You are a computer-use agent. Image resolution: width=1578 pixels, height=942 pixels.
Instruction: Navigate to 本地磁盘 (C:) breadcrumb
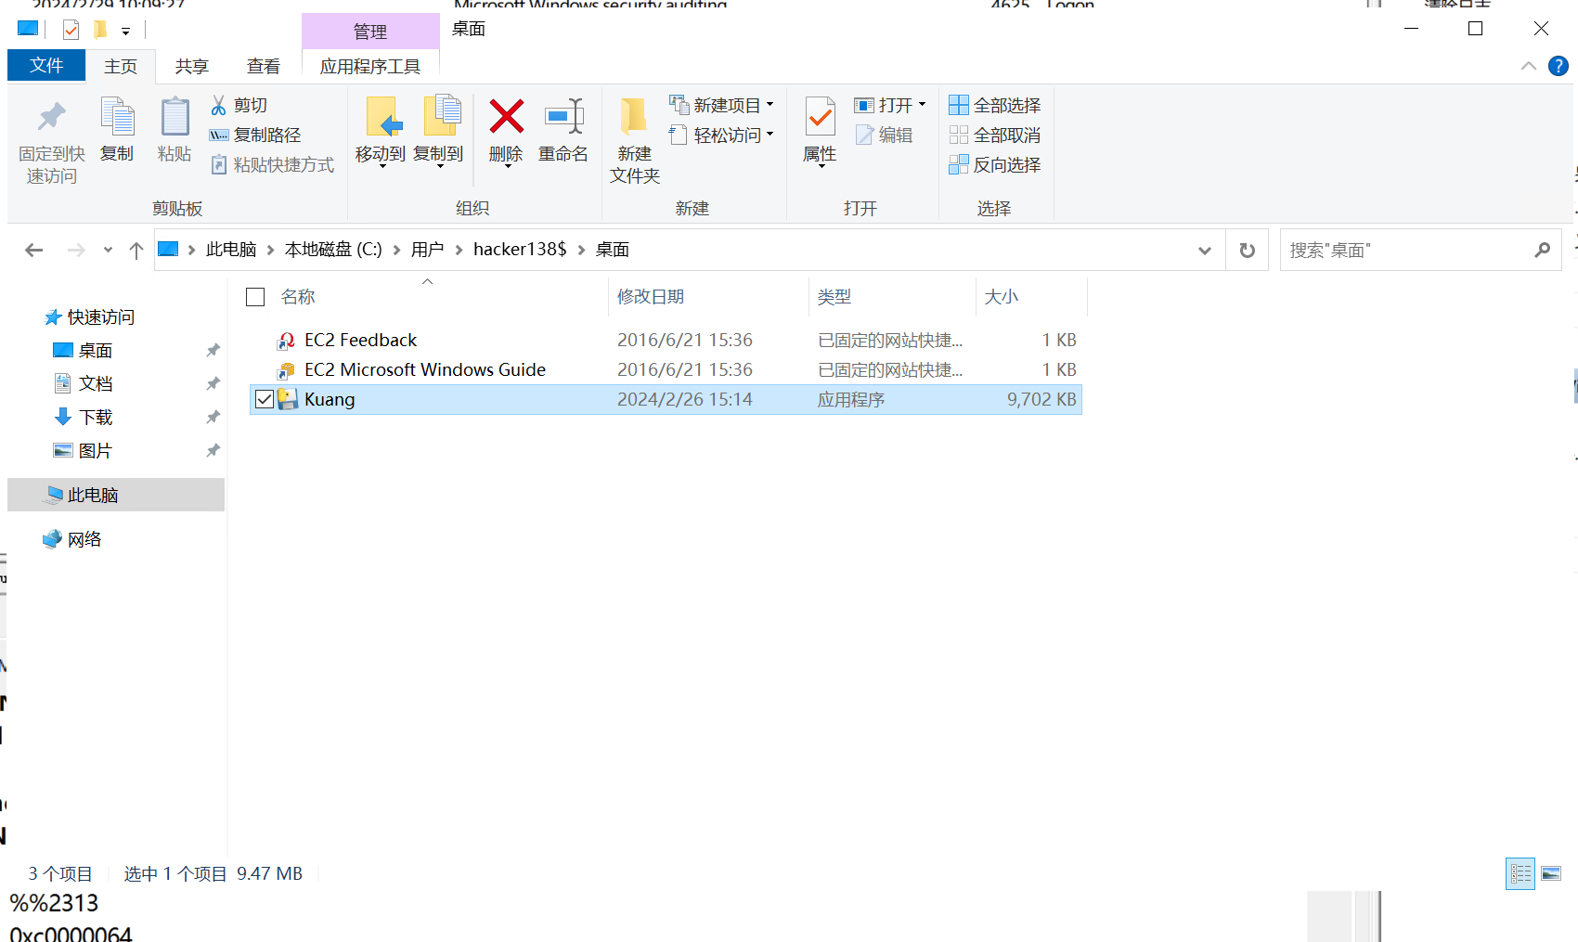[333, 250]
